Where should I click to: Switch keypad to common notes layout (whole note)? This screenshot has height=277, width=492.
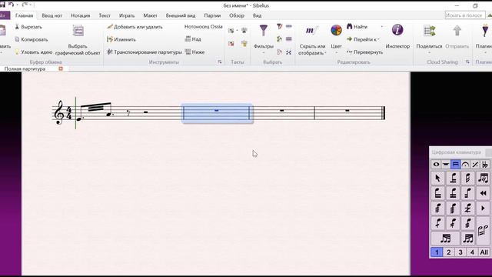point(436,164)
